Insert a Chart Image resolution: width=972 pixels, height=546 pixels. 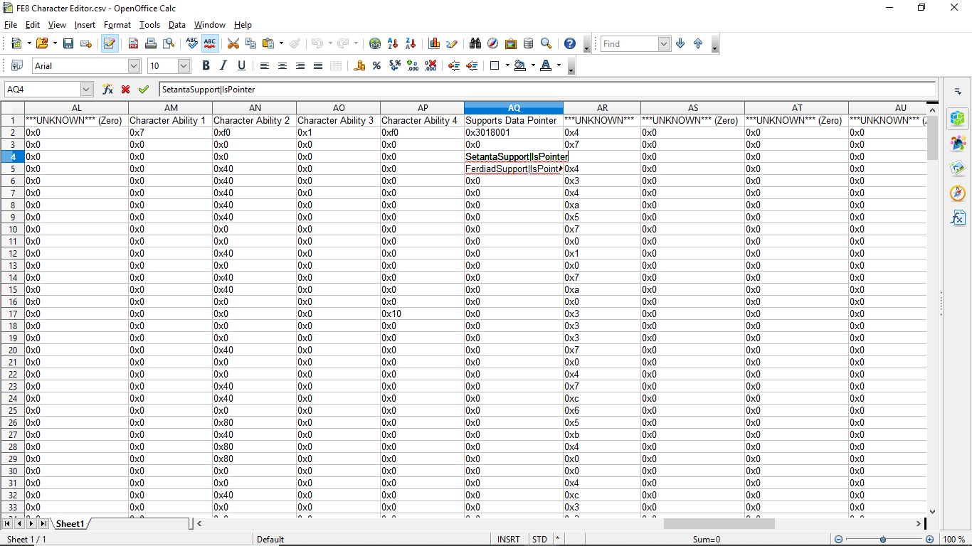[434, 44]
